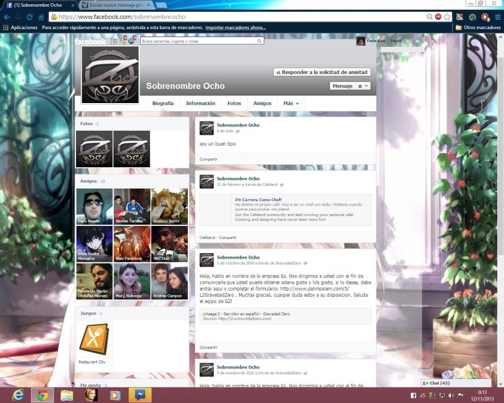Open the ¡Mi Carrera Como Chef! link
The height and width of the screenshot is (403, 504).
click(258, 200)
